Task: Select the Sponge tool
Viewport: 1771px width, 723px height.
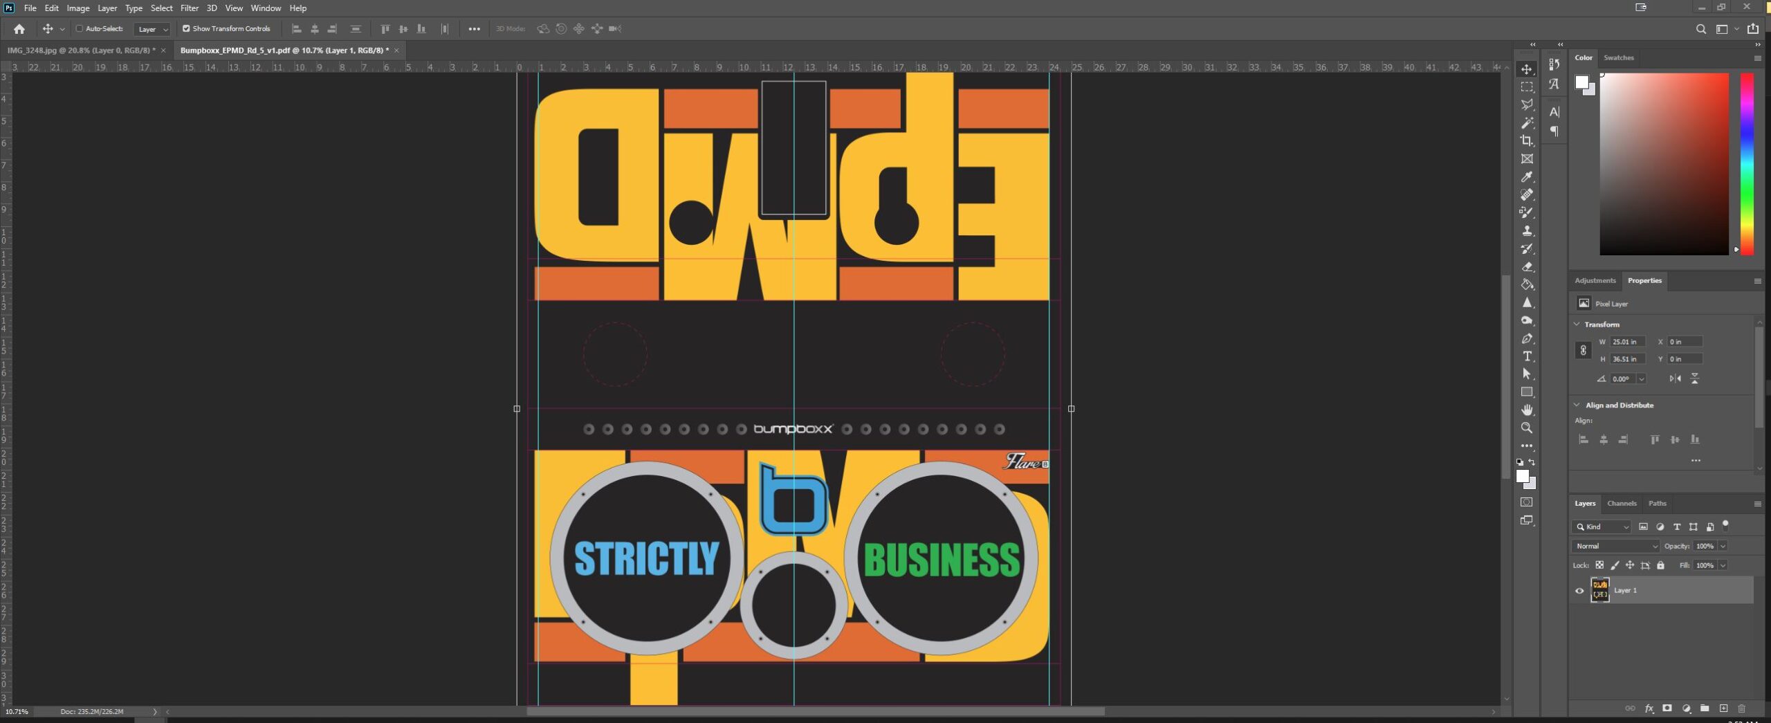Action: 1526,320
